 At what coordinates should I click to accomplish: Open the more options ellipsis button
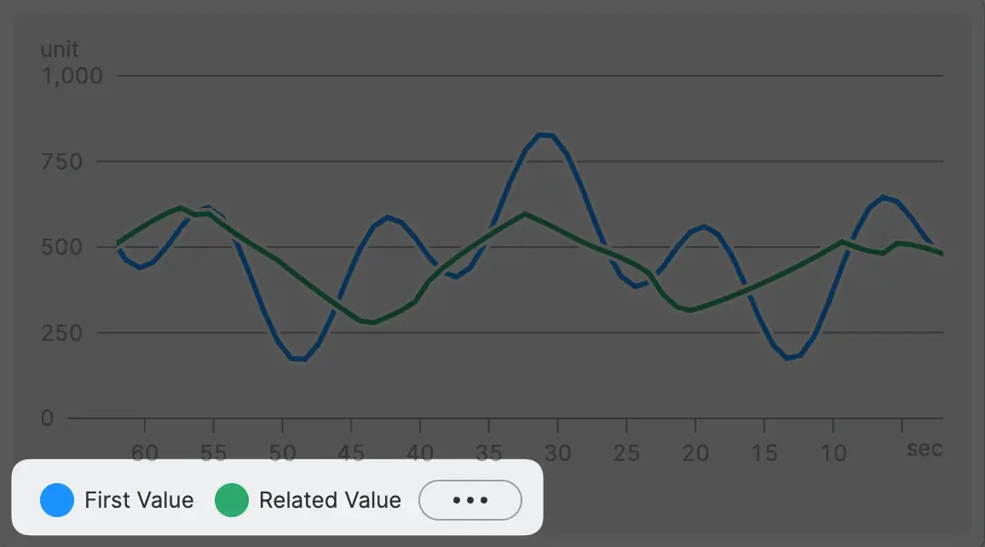click(x=469, y=500)
